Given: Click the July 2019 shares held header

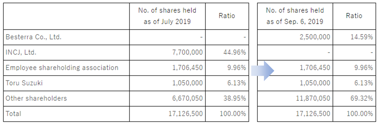Looking at the screenshot, I should pyautogui.click(x=167, y=16).
